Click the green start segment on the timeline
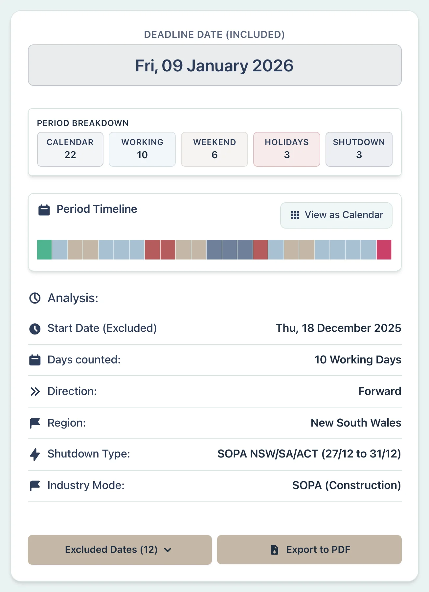The height and width of the screenshot is (592, 429). [44, 249]
